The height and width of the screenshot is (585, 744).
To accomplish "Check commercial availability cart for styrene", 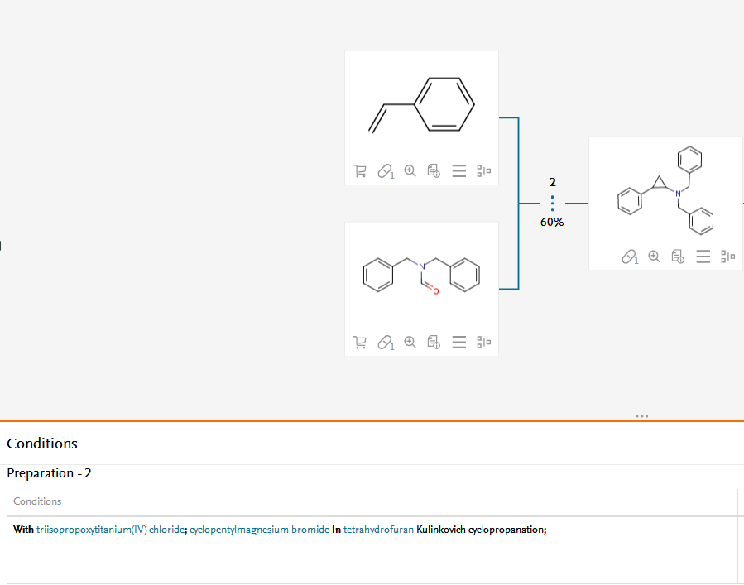I will tap(360, 171).
